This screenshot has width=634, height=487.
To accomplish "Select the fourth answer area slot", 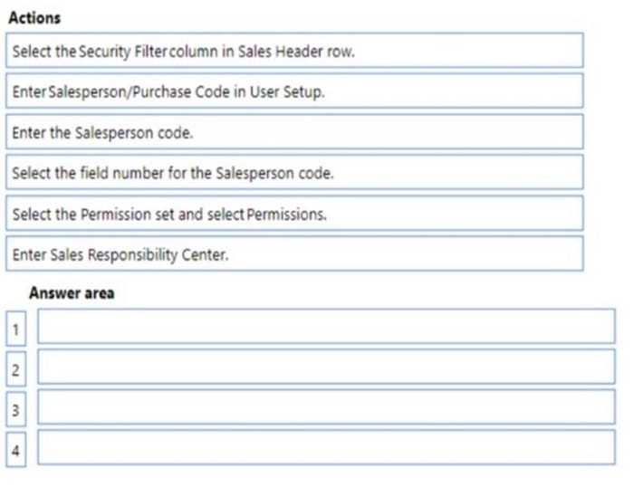I will 325,447.
